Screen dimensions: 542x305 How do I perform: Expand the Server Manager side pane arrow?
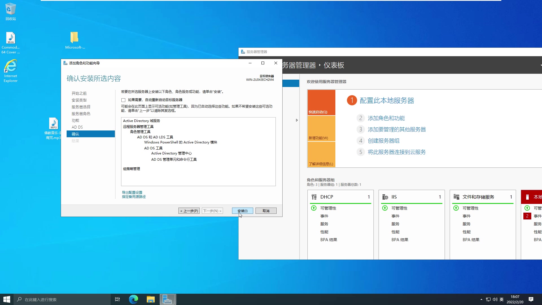[297, 120]
